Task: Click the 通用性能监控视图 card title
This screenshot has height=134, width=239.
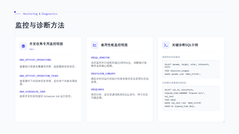Action: [x=114, y=45]
